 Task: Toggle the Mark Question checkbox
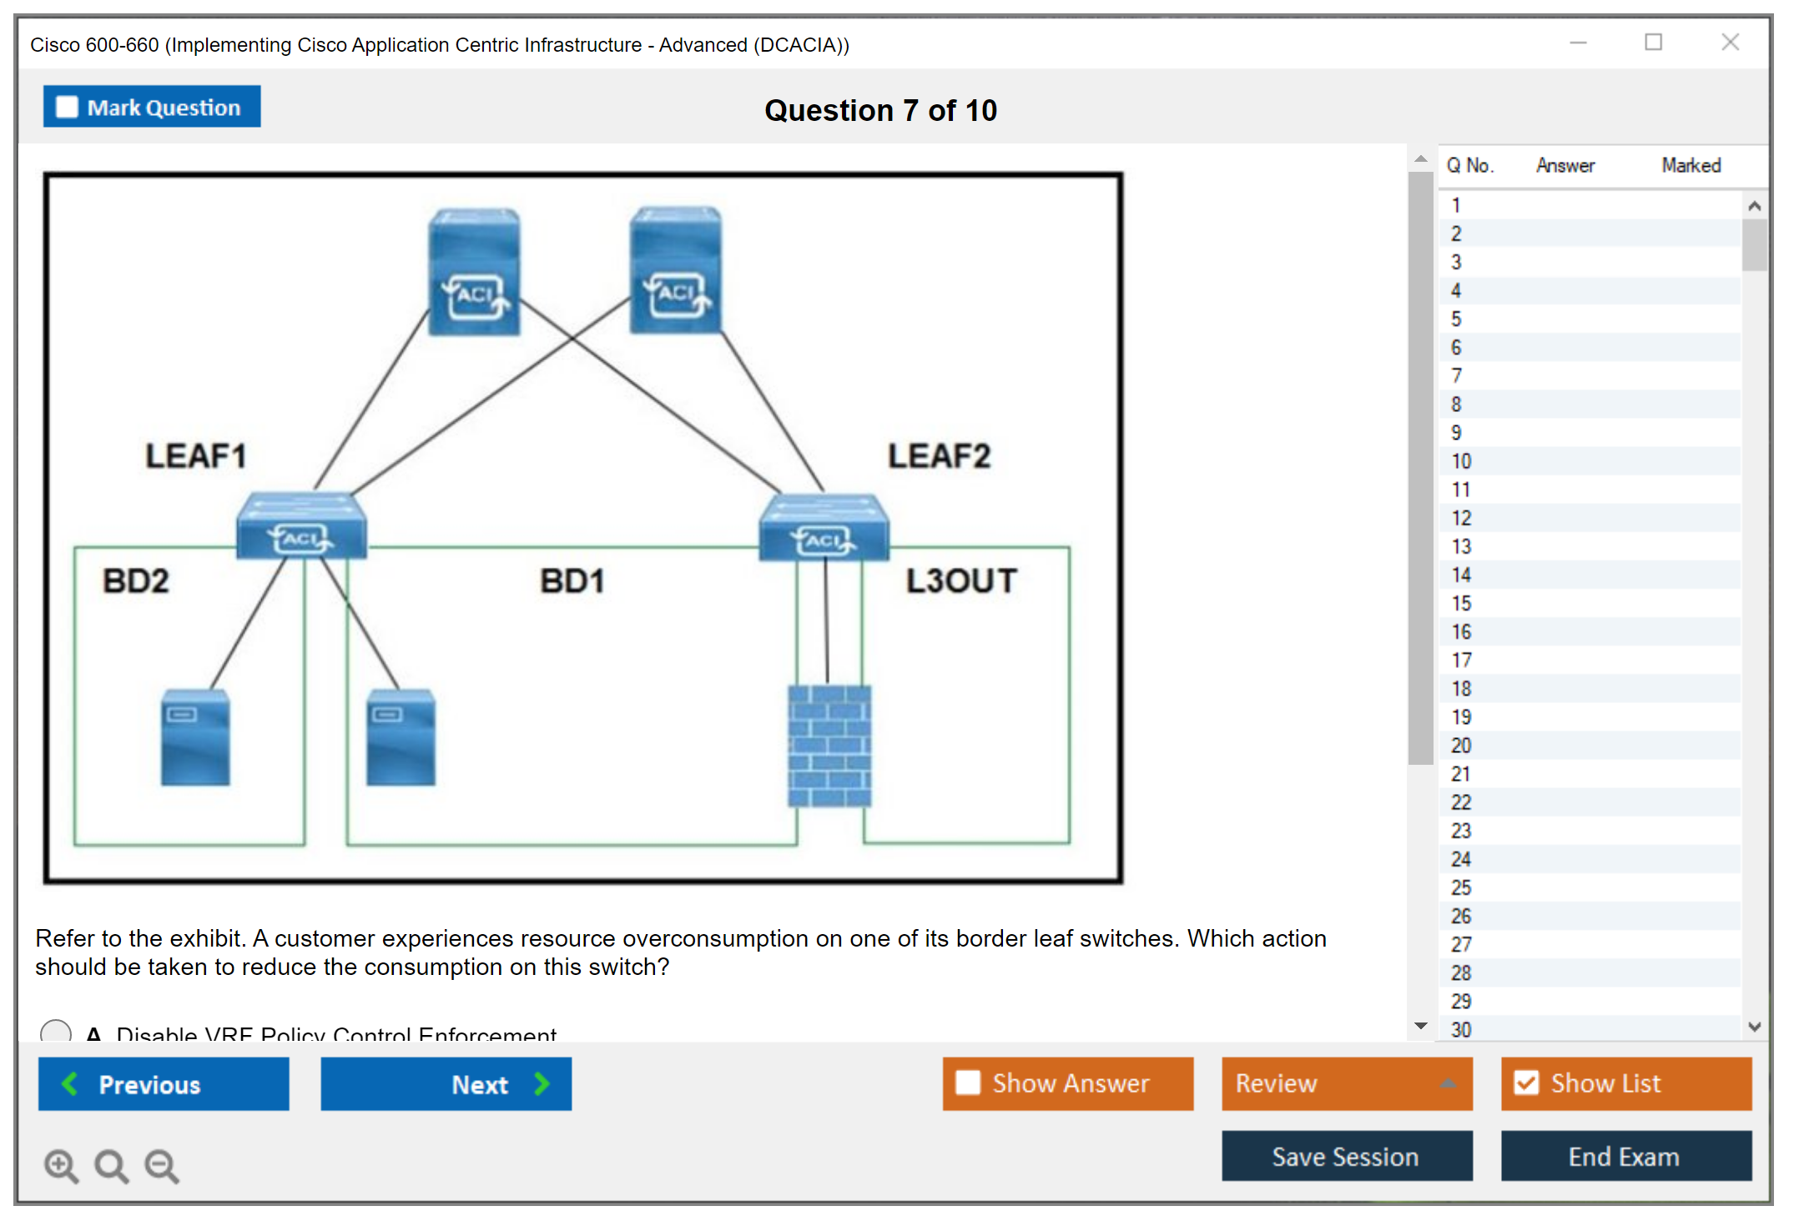click(x=67, y=108)
